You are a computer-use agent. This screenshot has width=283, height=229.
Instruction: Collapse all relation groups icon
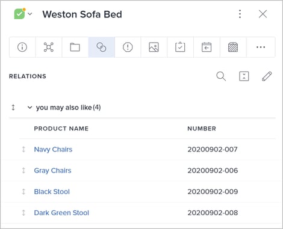(x=244, y=76)
